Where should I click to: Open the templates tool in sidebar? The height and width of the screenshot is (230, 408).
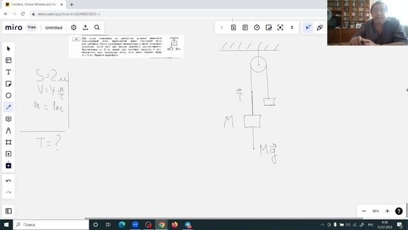click(8, 60)
